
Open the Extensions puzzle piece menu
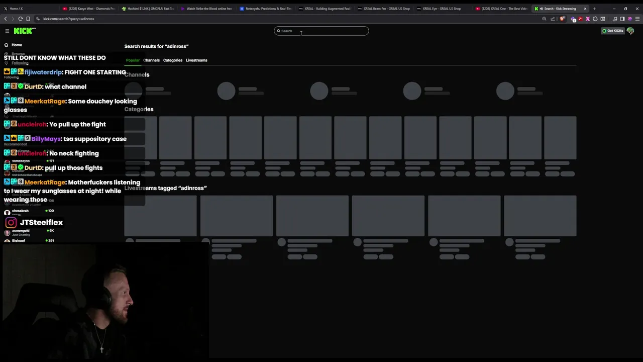(x=595, y=19)
